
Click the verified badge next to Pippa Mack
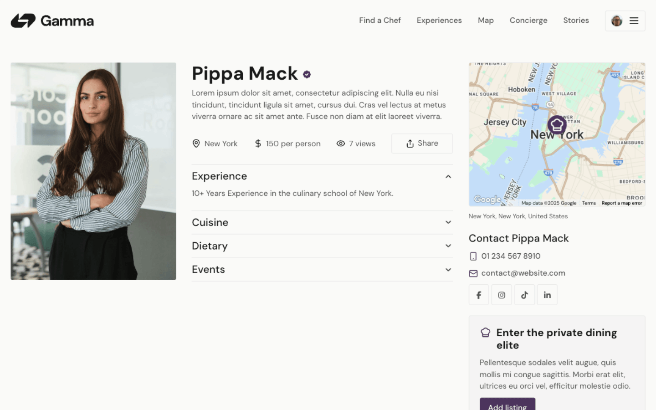[307, 74]
